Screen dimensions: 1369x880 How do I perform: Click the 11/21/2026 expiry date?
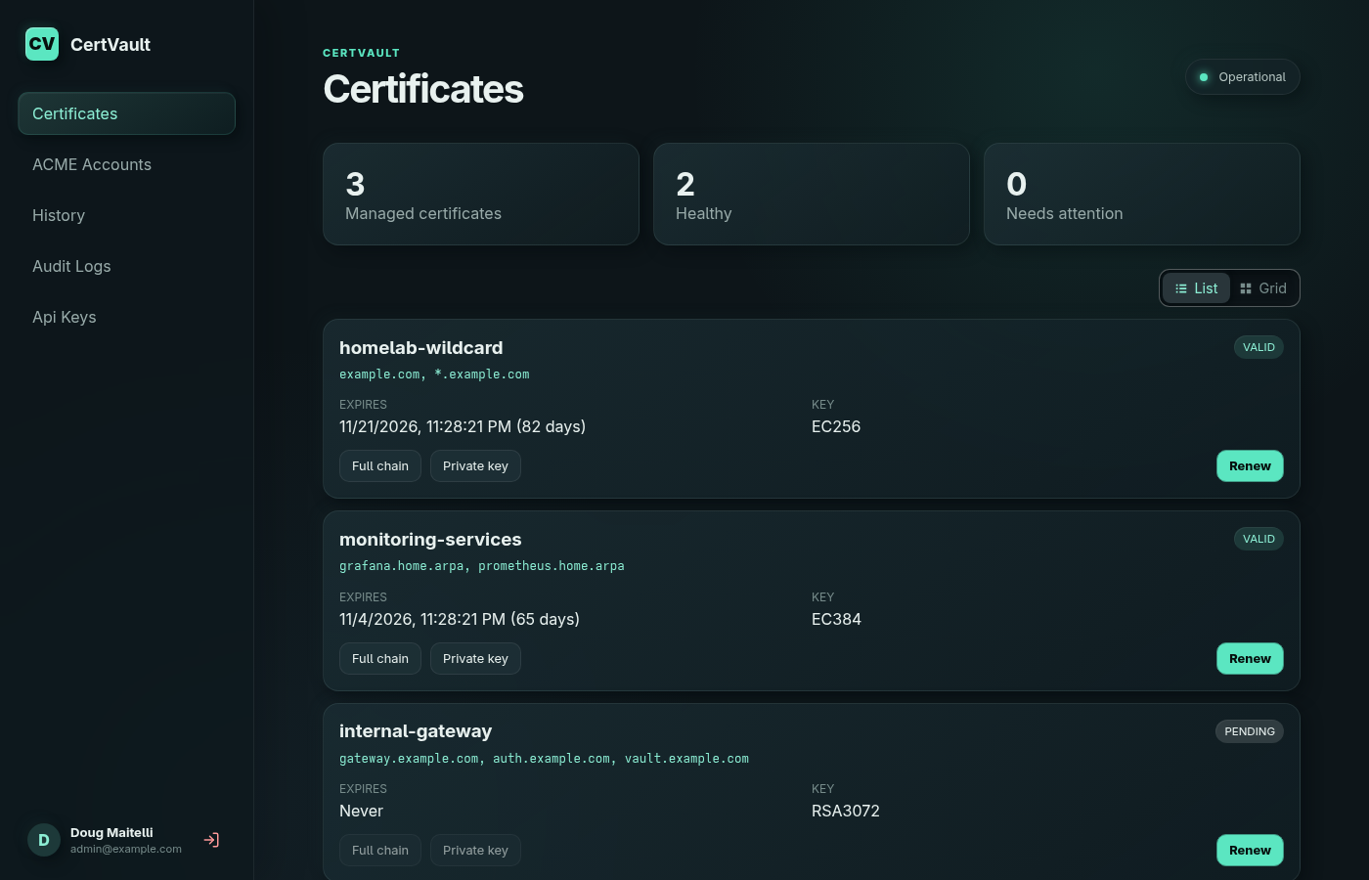pyautogui.click(x=463, y=426)
